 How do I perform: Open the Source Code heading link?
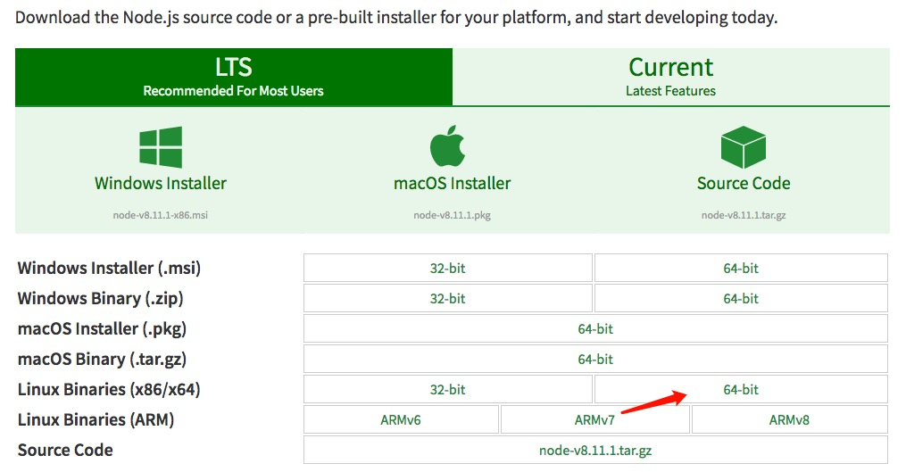[743, 183]
